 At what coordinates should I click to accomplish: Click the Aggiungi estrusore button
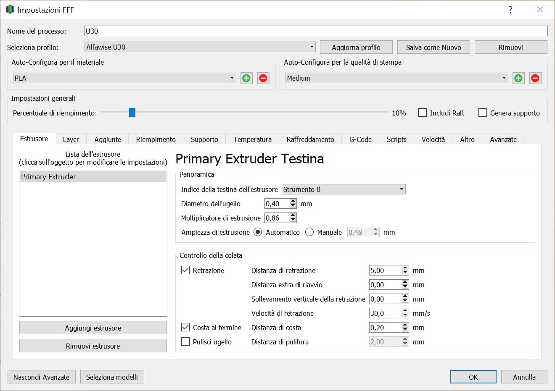(x=93, y=328)
